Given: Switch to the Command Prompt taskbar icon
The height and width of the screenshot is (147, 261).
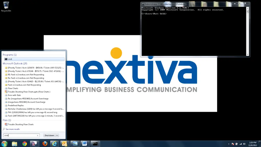Looking at the screenshot, I should 95,144.
